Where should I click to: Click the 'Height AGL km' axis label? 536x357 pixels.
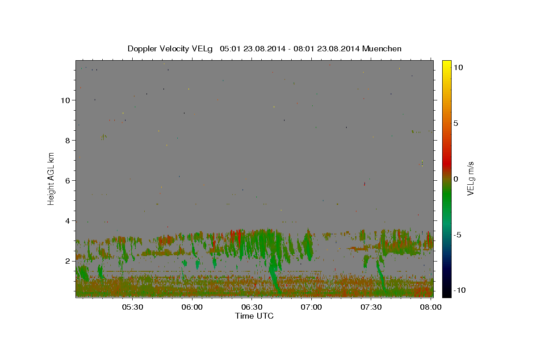click(x=51, y=178)
